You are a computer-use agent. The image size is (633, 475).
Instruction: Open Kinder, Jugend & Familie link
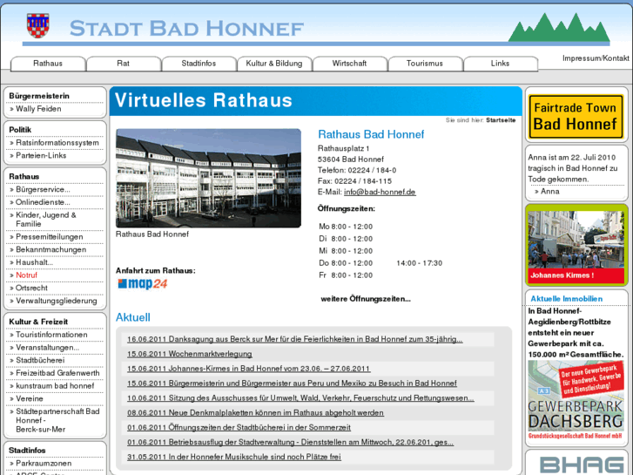click(45, 219)
